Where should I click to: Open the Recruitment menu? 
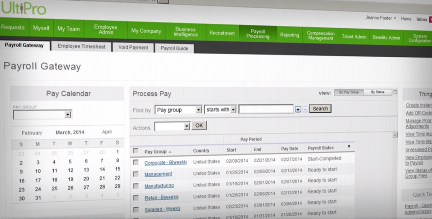point(222,33)
